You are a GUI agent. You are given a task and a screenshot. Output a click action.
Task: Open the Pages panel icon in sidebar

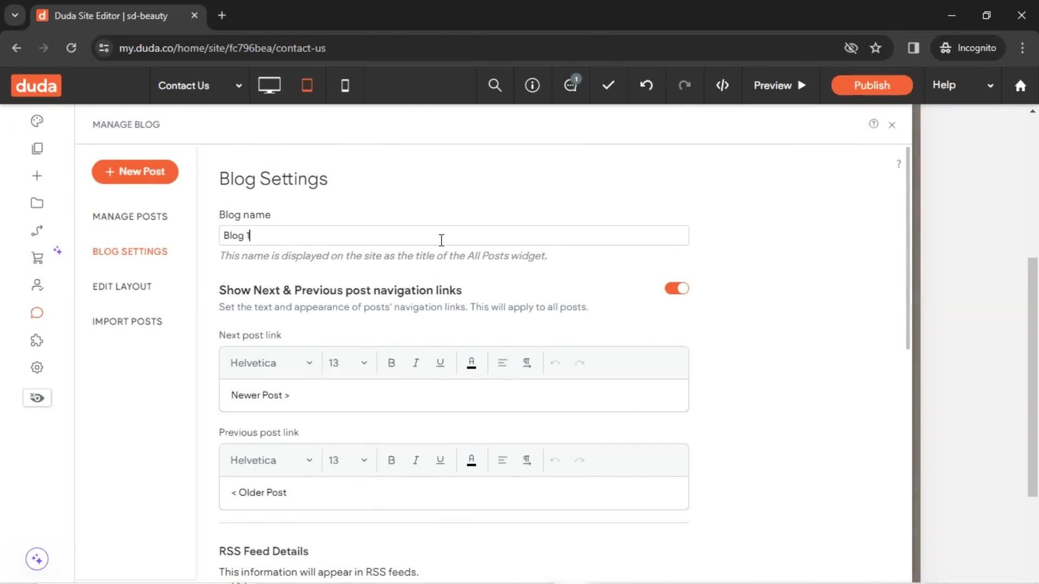[37, 148]
